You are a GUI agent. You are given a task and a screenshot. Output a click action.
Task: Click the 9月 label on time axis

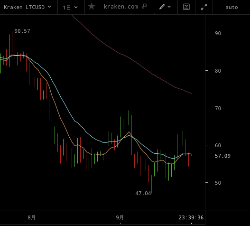tap(120, 217)
